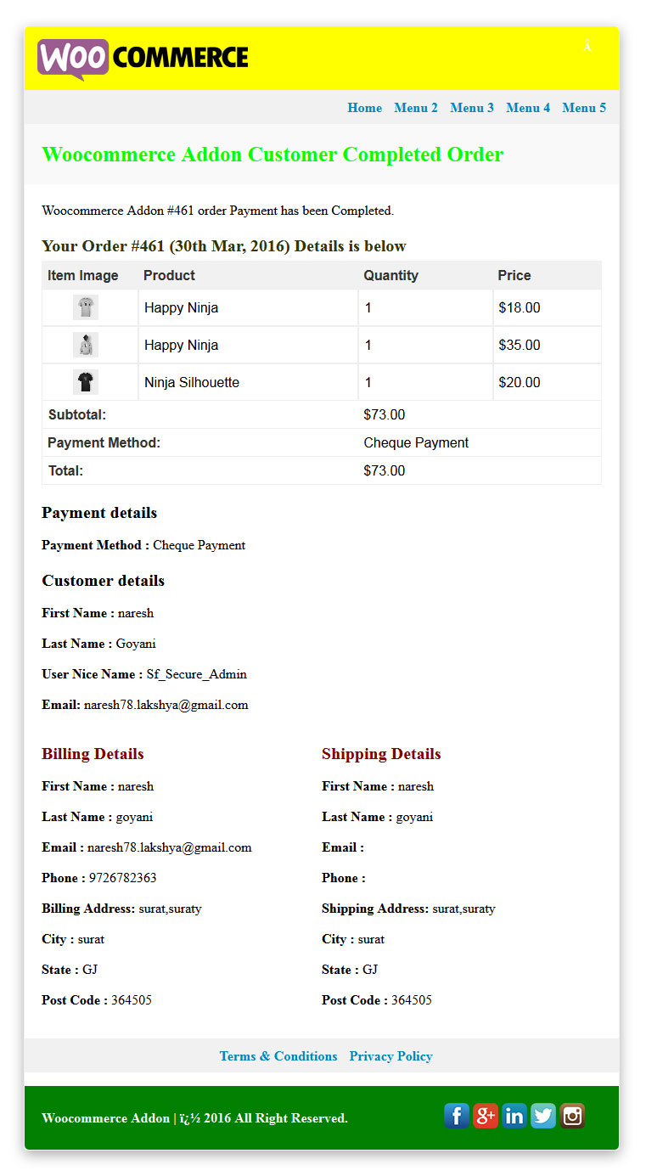The width and height of the screenshot is (646, 1176).
Task: Click the Instagram camera icon
Action: click(x=572, y=1116)
